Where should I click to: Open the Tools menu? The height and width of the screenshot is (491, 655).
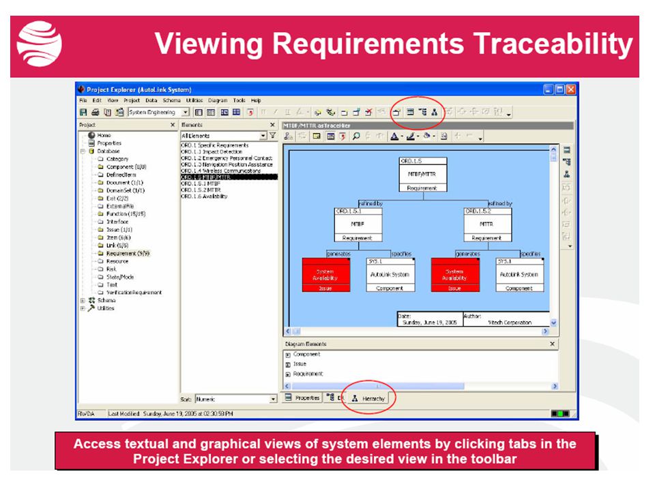[x=239, y=101]
